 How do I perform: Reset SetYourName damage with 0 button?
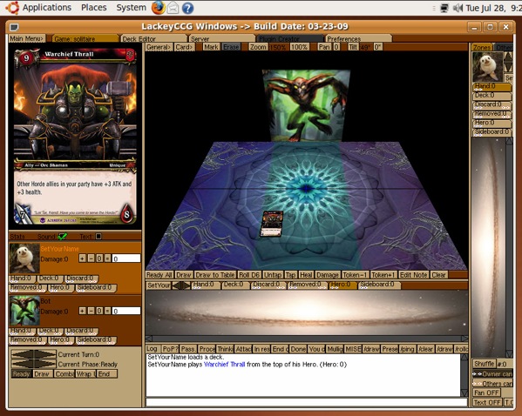coord(99,258)
